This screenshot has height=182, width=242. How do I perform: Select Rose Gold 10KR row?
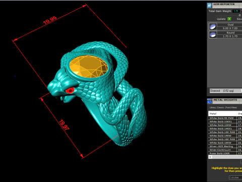222,153
